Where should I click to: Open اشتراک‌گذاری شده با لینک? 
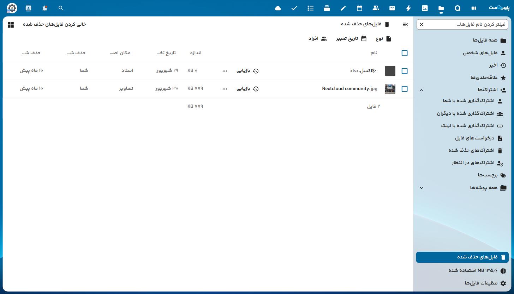pyautogui.click(x=462, y=126)
